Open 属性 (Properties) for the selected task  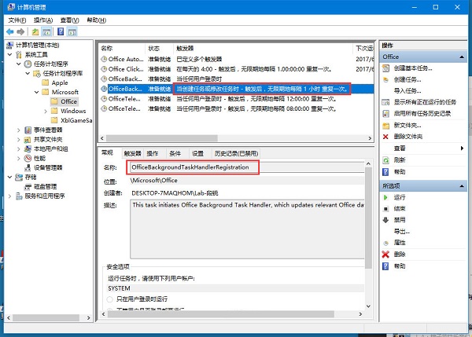point(400,243)
